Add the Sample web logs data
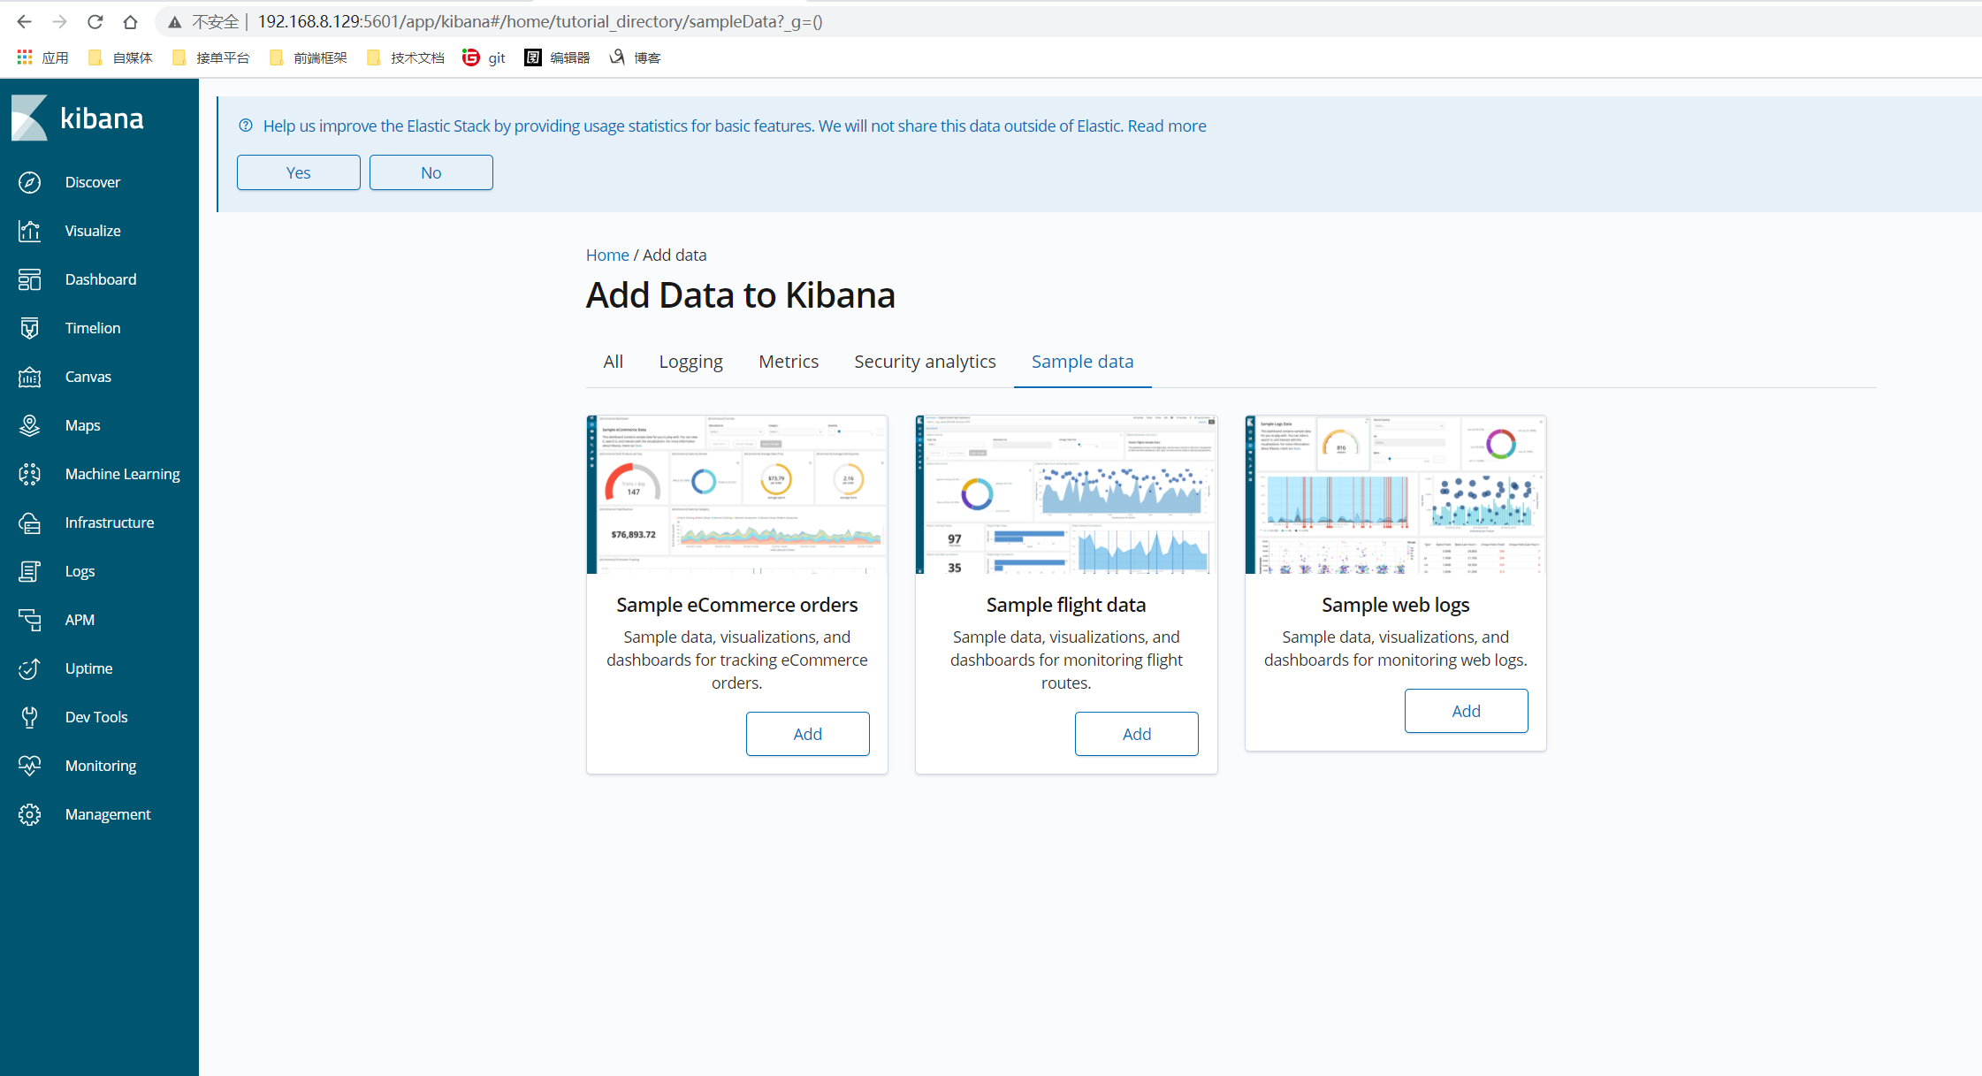 [x=1466, y=711]
